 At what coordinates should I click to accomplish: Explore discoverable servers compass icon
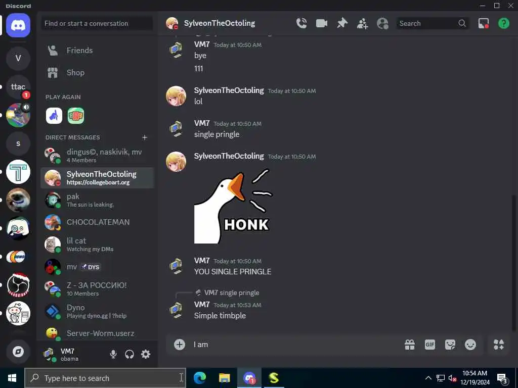pos(18,352)
